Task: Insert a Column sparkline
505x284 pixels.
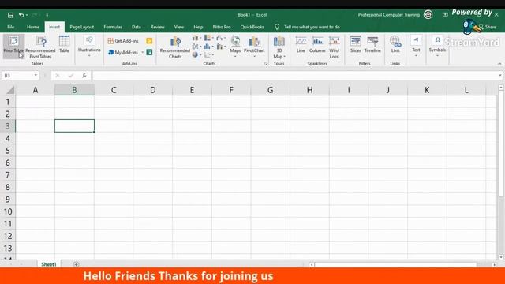Action: [x=317, y=44]
